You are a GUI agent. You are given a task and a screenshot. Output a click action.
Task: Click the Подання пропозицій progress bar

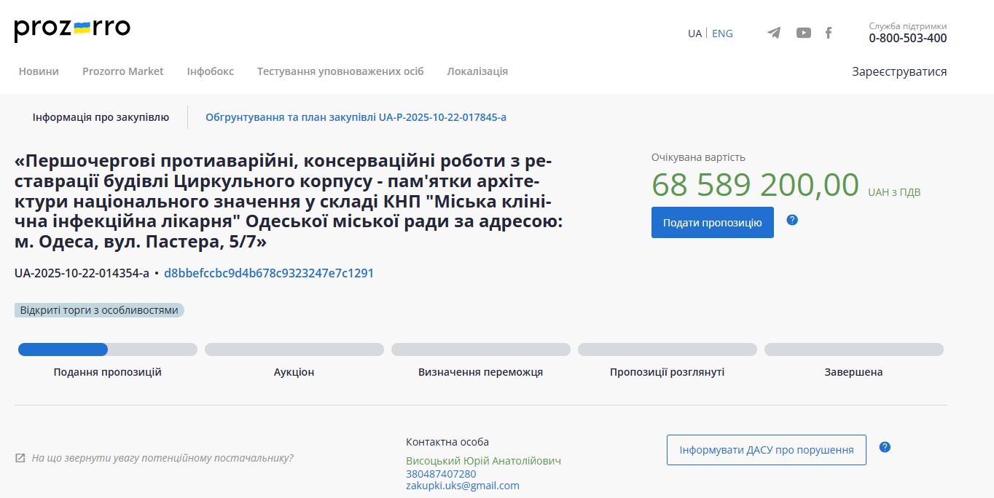click(107, 349)
